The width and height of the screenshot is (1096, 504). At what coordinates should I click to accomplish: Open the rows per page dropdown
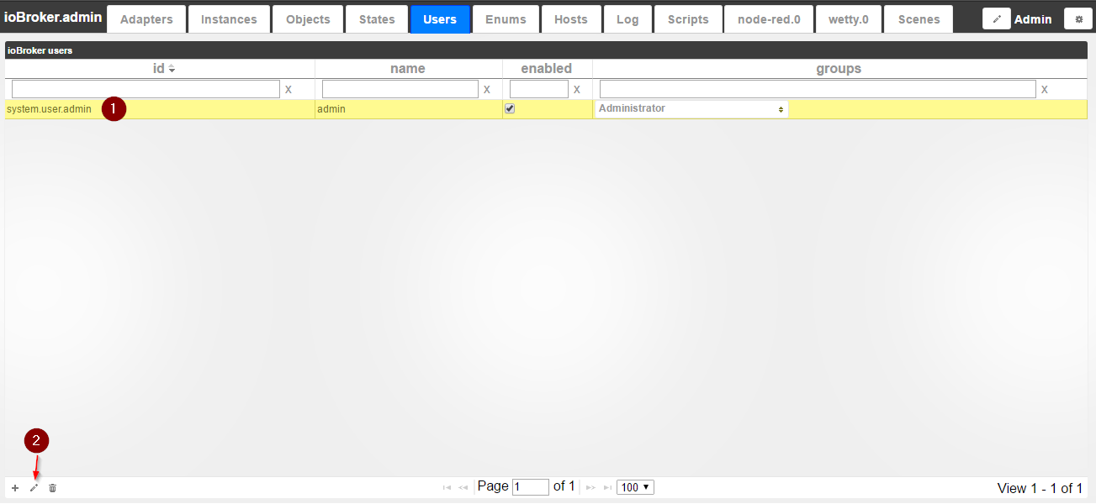(x=635, y=487)
